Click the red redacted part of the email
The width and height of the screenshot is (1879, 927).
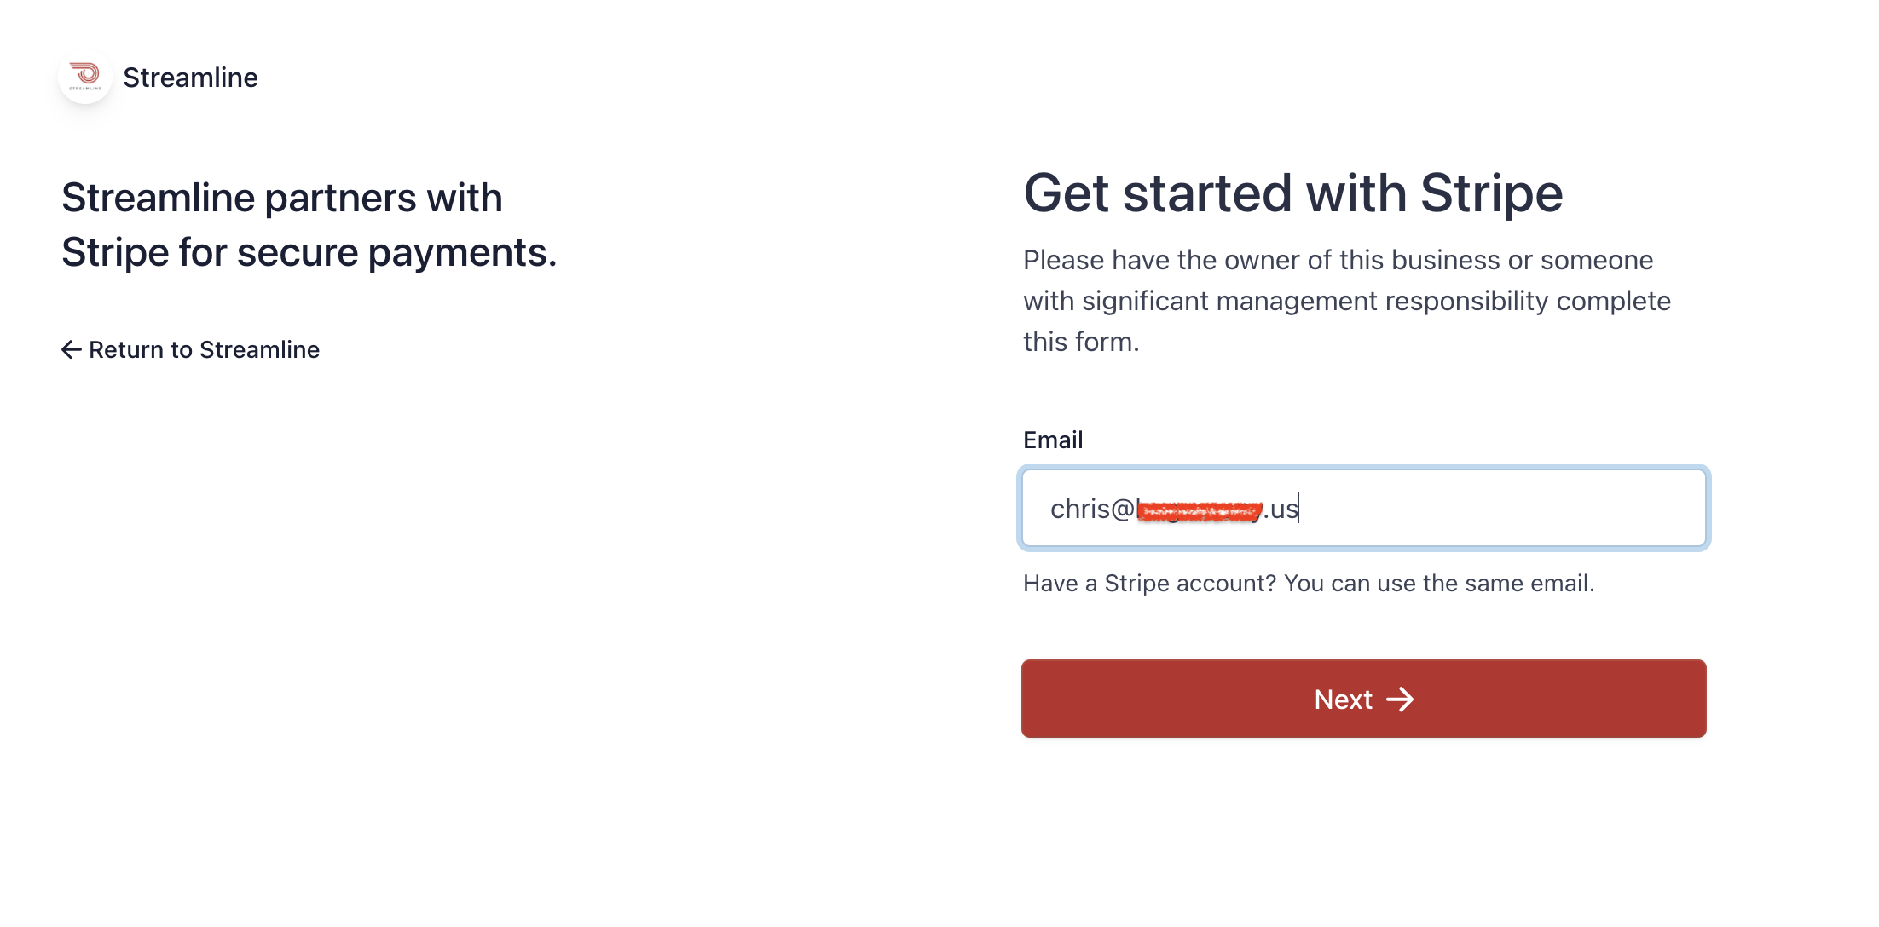(x=1200, y=510)
